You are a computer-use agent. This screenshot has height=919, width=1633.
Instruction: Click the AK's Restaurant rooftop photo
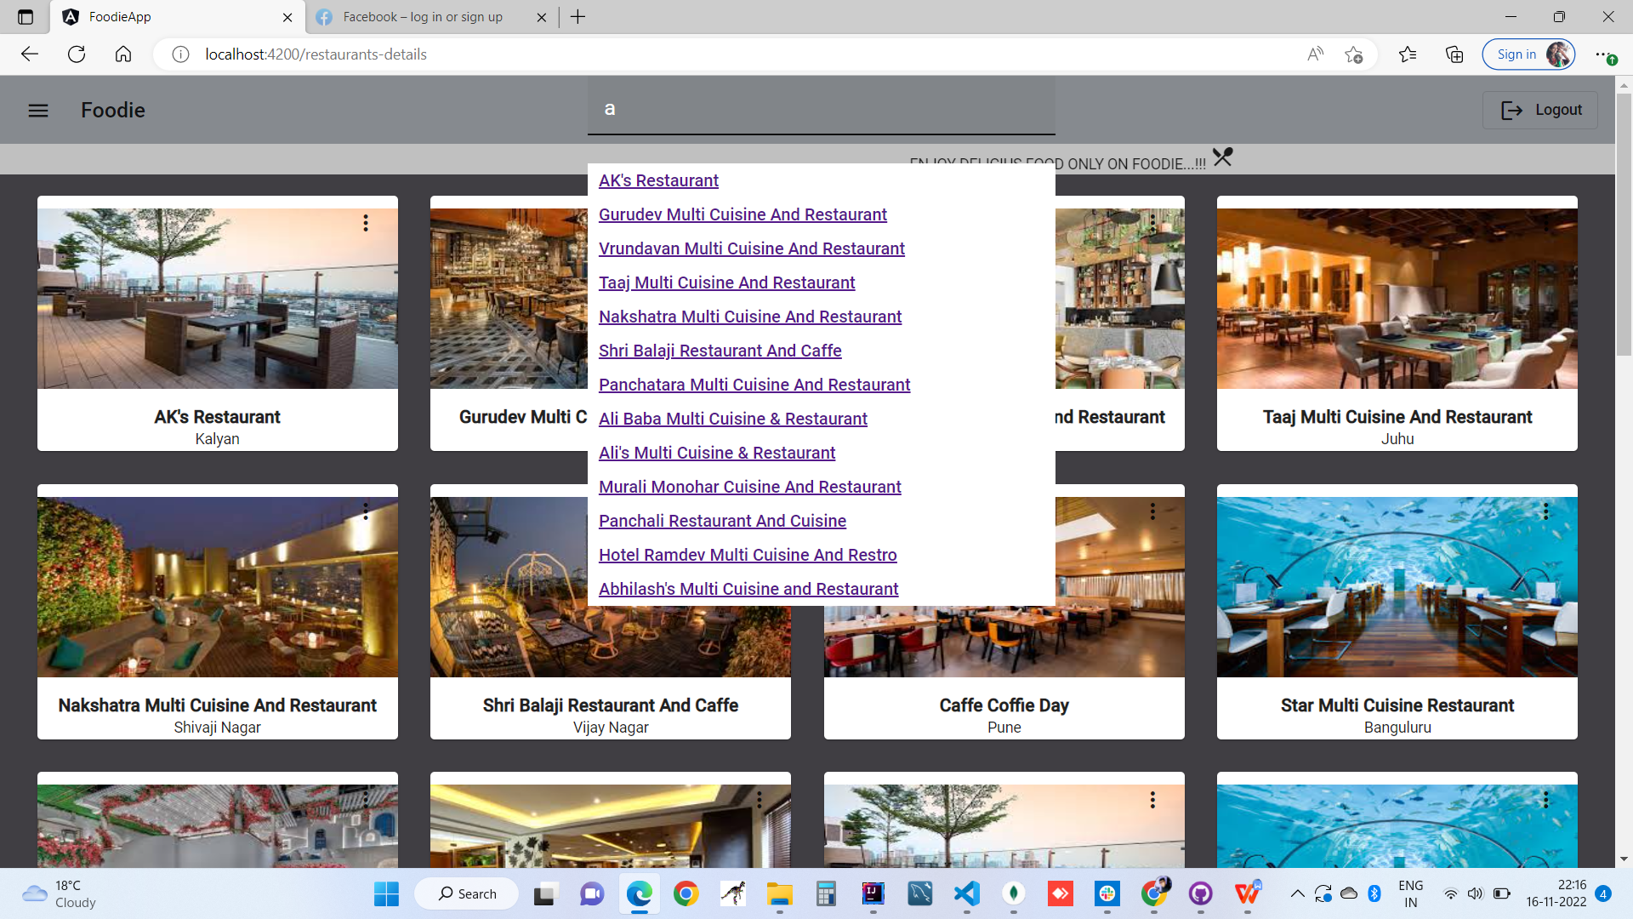(217, 297)
